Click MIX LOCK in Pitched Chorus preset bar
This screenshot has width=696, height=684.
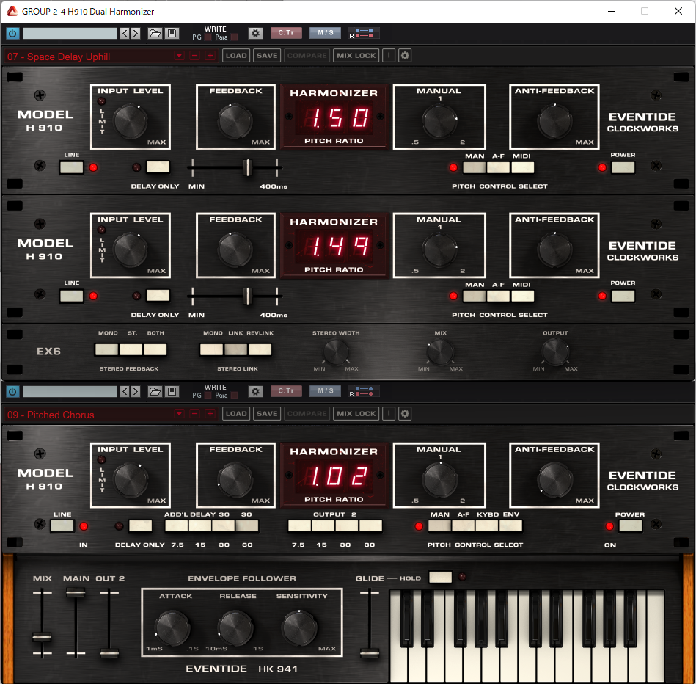(x=356, y=413)
